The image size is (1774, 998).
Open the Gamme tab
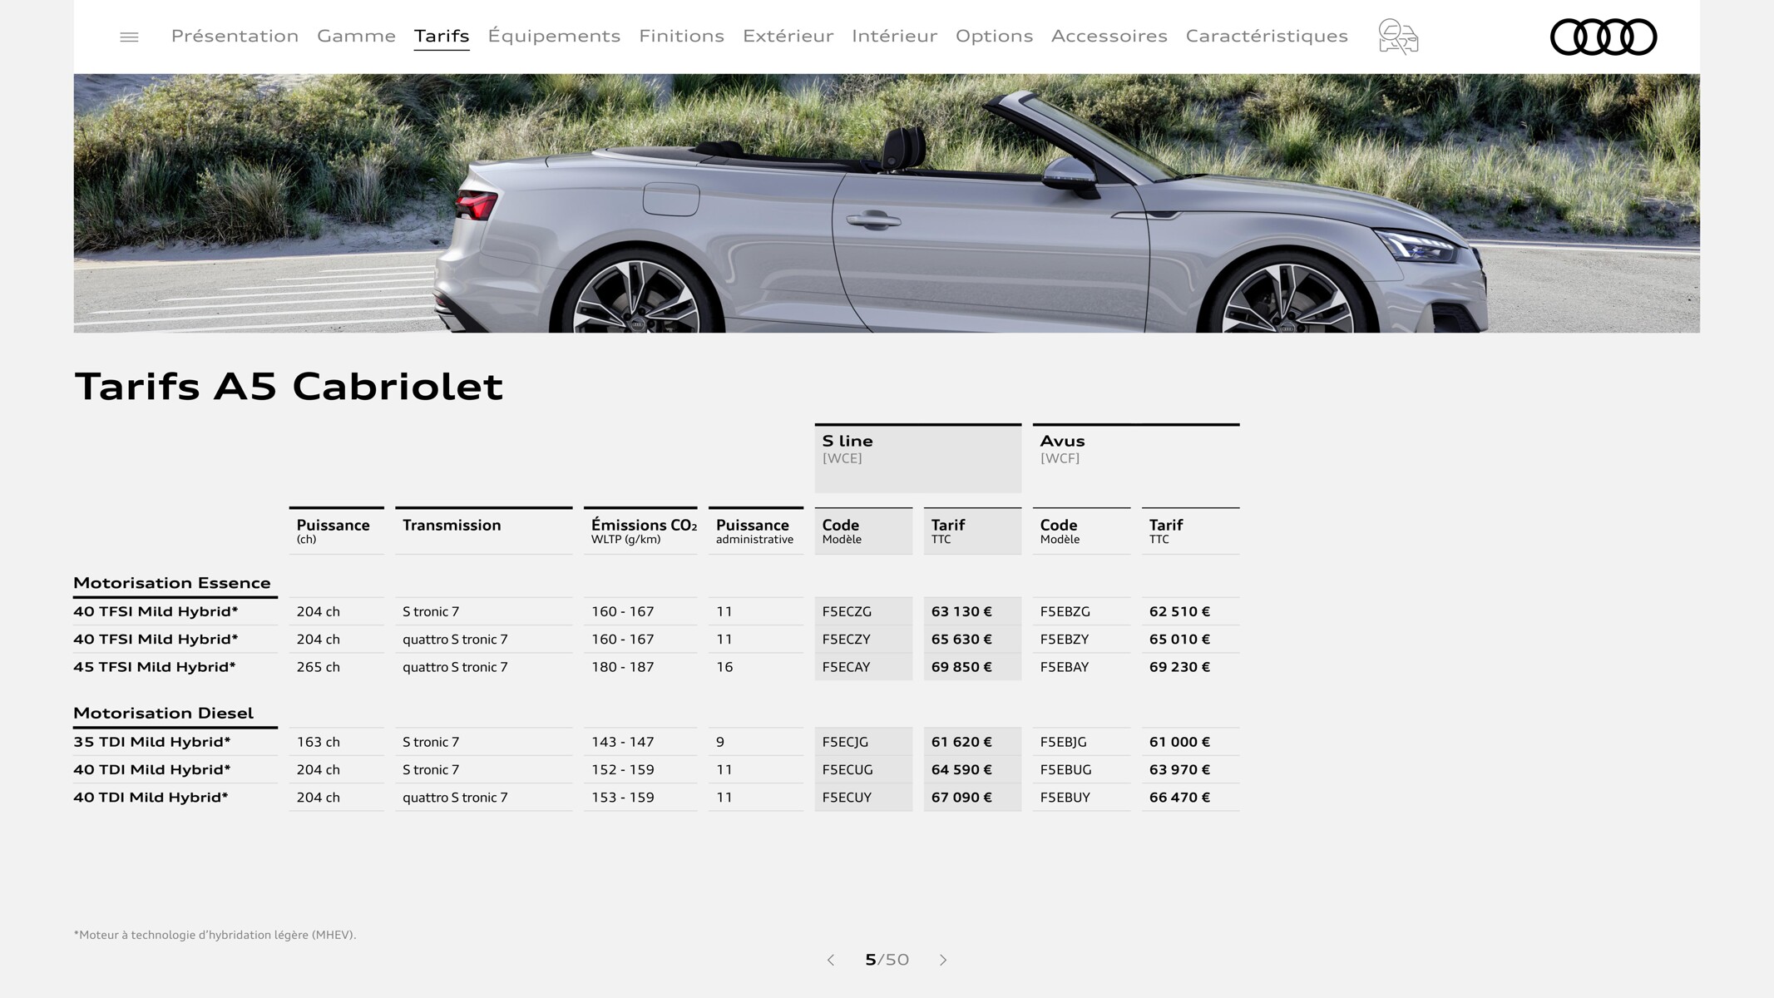coord(356,36)
